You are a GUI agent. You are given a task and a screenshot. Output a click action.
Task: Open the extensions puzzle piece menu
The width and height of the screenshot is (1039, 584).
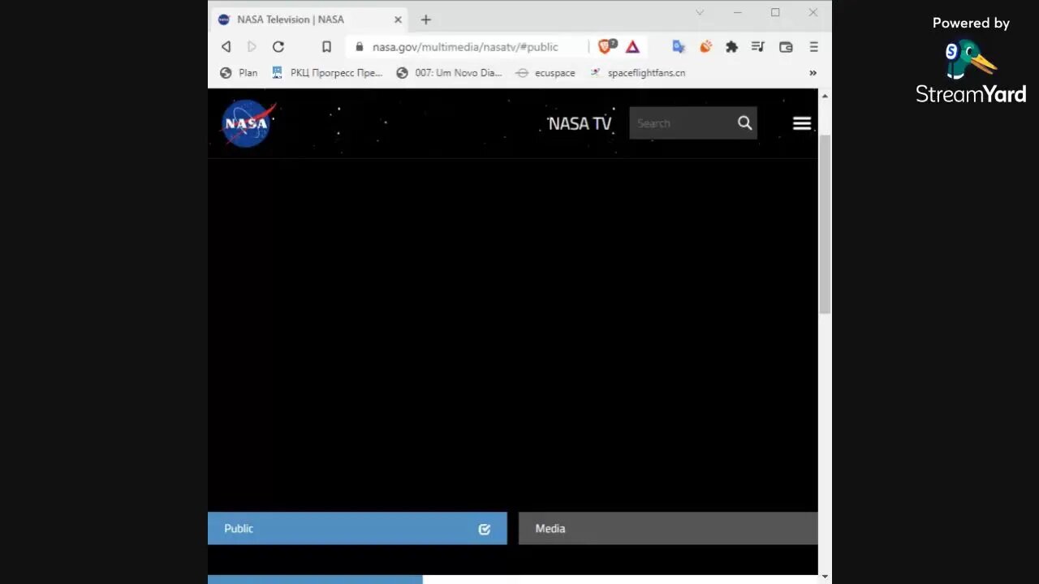(x=731, y=47)
